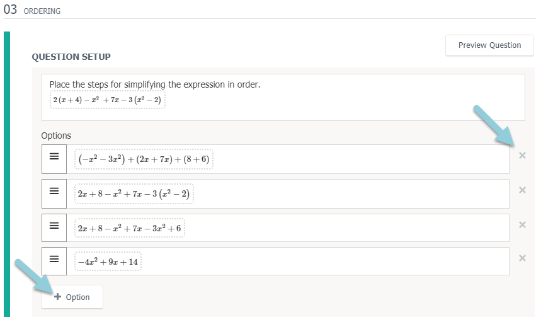Viewport: 536px width, 317px height.
Task: Click drag handle beside 2x+8−x²+7x−3x²+6
Action: coord(54,228)
